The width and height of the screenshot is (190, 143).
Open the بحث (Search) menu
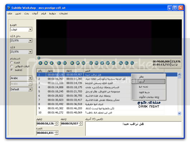(x=27, y=14)
